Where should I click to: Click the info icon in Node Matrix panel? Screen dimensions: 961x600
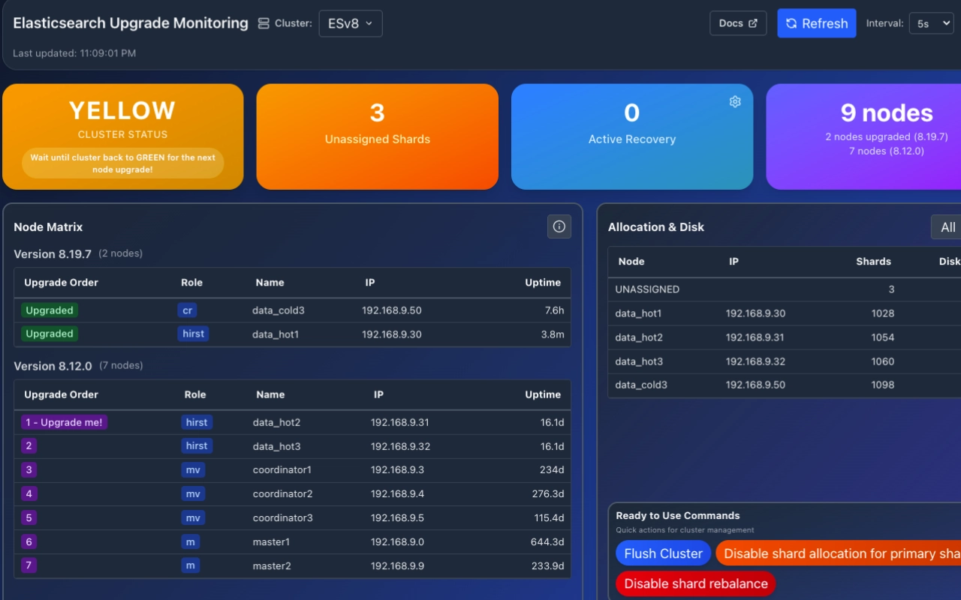coord(559,226)
